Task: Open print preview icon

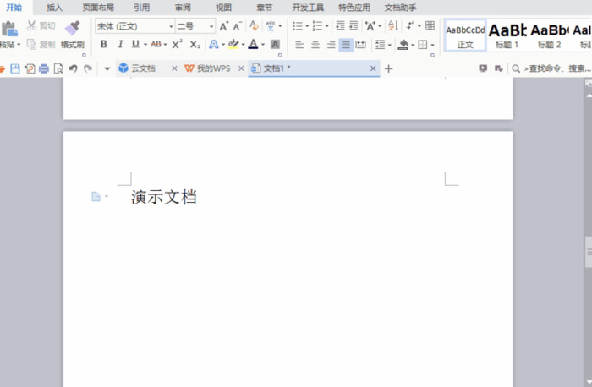Action: point(58,68)
